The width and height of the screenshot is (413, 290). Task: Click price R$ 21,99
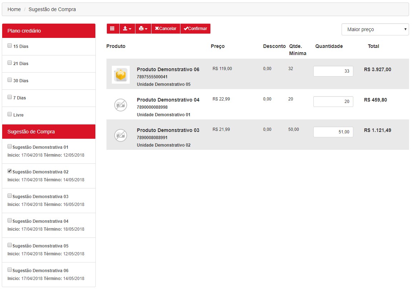pyautogui.click(x=221, y=129)
